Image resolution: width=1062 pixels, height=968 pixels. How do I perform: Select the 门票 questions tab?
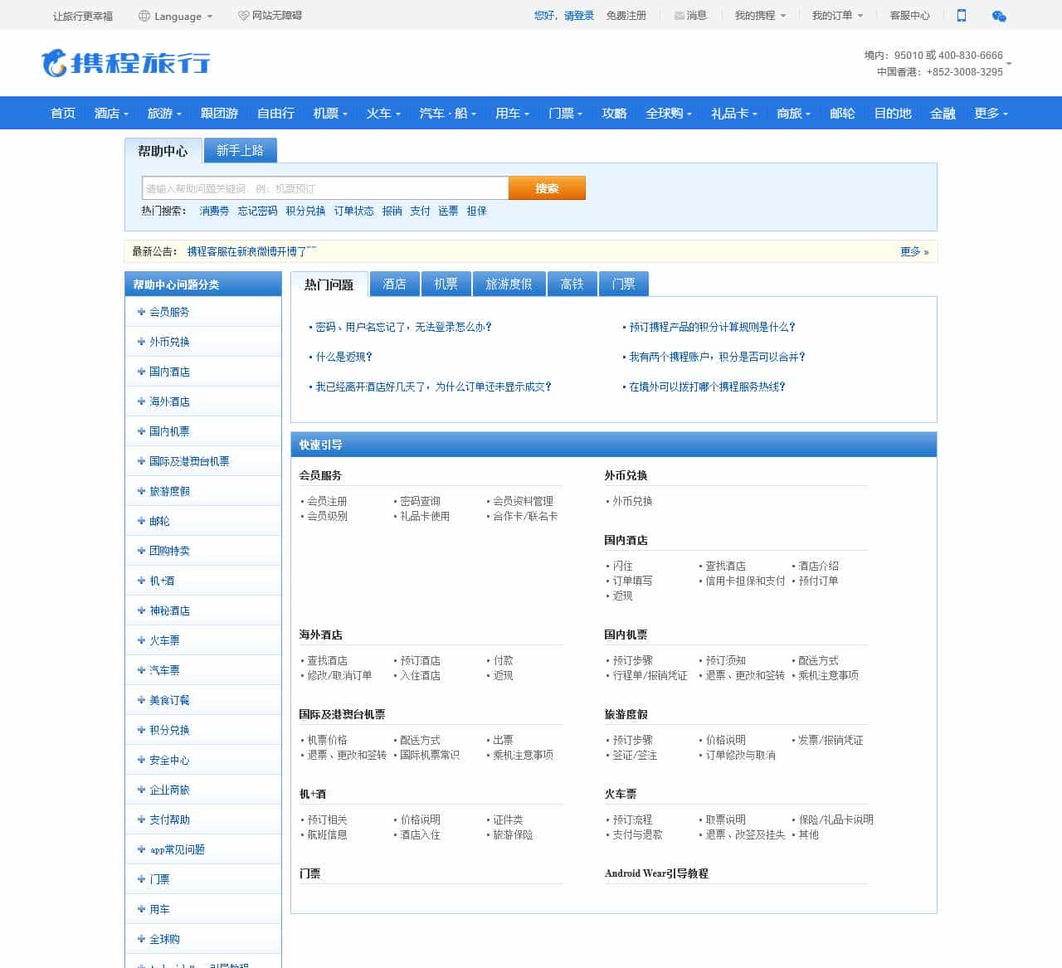click(x=623, y=284)
